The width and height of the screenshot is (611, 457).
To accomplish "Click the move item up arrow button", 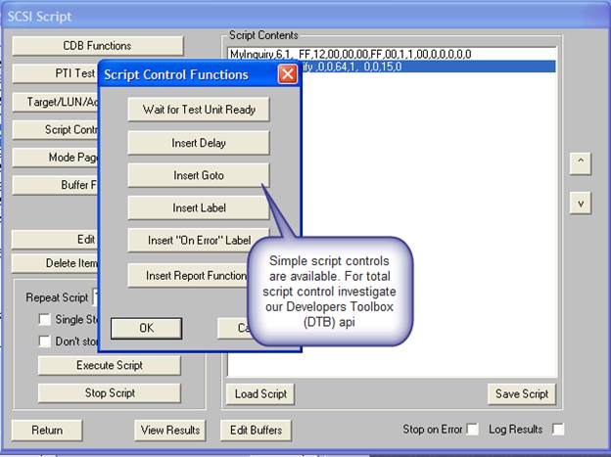I will (581, 162).
